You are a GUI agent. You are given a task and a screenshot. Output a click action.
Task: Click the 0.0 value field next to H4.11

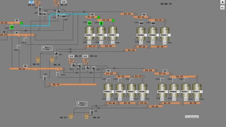(x=31, y=2)
